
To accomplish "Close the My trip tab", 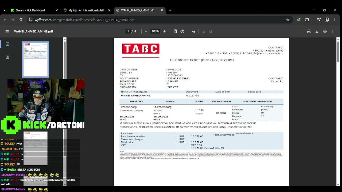I will pyautogui.click(x=109, y=10).
